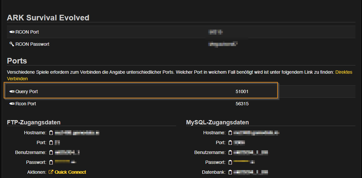The image size is (362, 178).
Task: Click the RCON Passwort label
Action: [32, 44]
